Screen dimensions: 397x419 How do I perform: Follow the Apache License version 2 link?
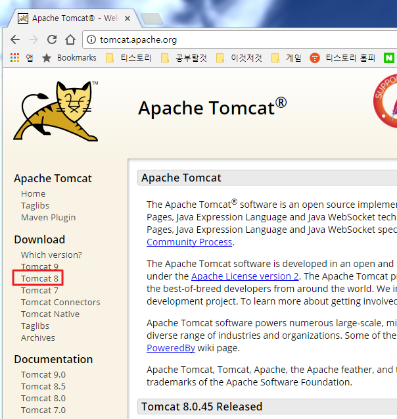click(245, 276)
